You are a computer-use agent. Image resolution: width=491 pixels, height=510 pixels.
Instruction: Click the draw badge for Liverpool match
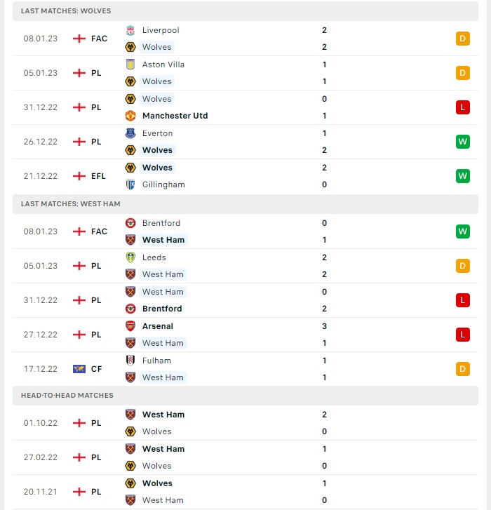click(463, 39)
